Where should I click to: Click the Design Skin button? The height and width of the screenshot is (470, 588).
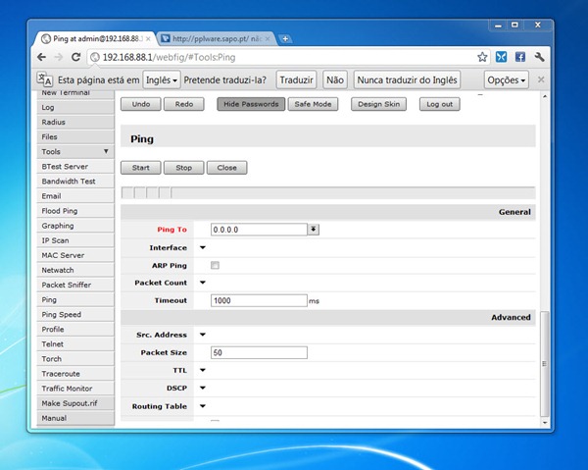pyautogui.click(x=378, y=104)
